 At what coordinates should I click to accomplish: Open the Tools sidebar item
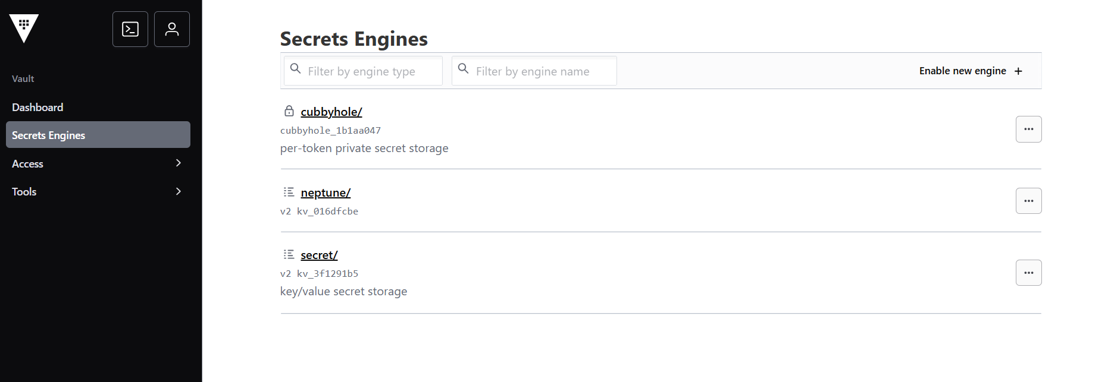98,191
